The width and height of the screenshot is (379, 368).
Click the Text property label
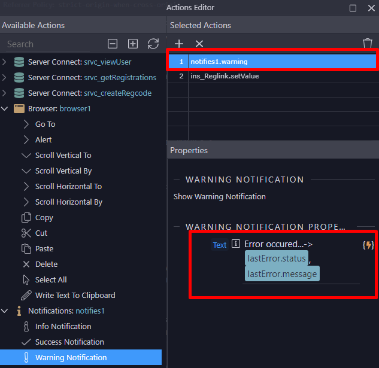click(220, 245)
